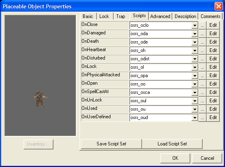The width and height of the screenshot is (225, 167).
Task: Expand the OnUserDefined script dropdown
Action: coord(195,117)
